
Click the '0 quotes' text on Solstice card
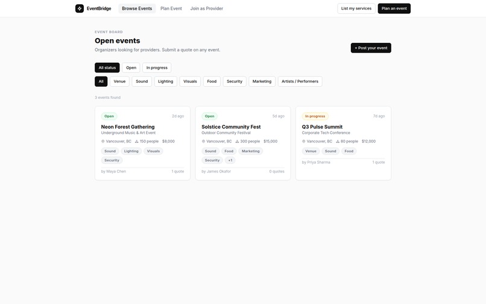tap(277, 171)
